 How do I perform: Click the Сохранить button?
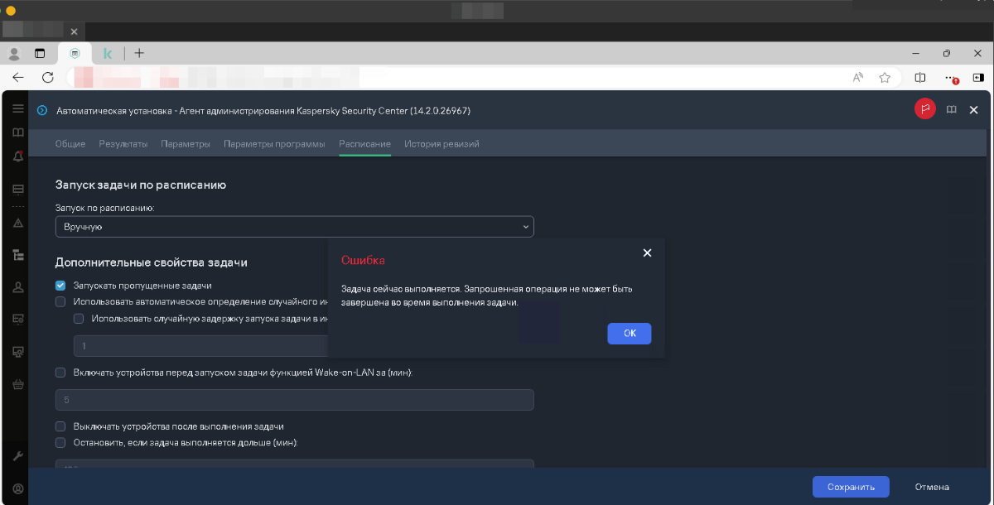coord(851,487)
